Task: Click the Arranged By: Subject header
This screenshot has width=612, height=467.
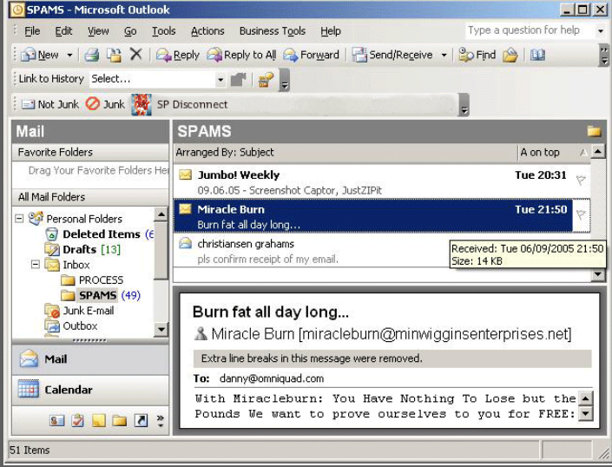Action: (345, 152)
